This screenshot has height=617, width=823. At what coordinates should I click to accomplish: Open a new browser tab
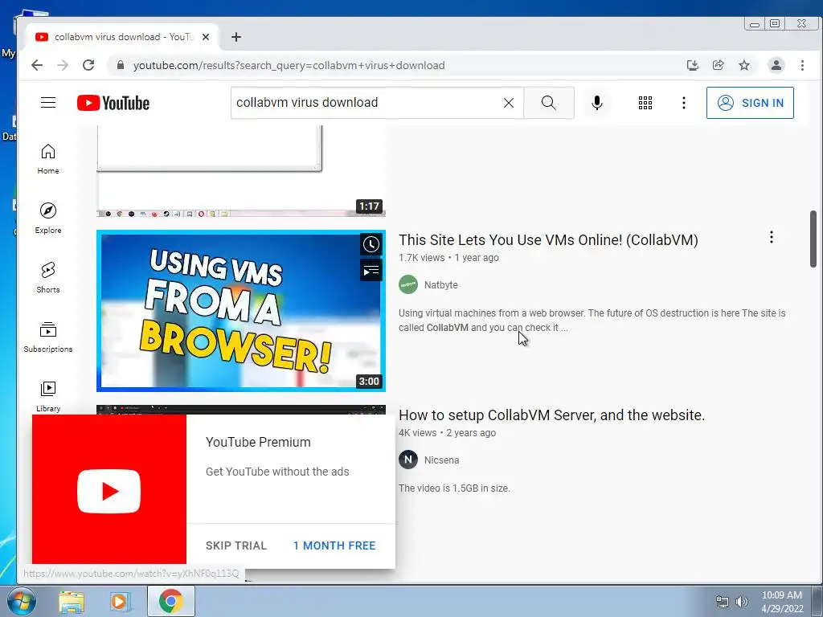point(236,37)
